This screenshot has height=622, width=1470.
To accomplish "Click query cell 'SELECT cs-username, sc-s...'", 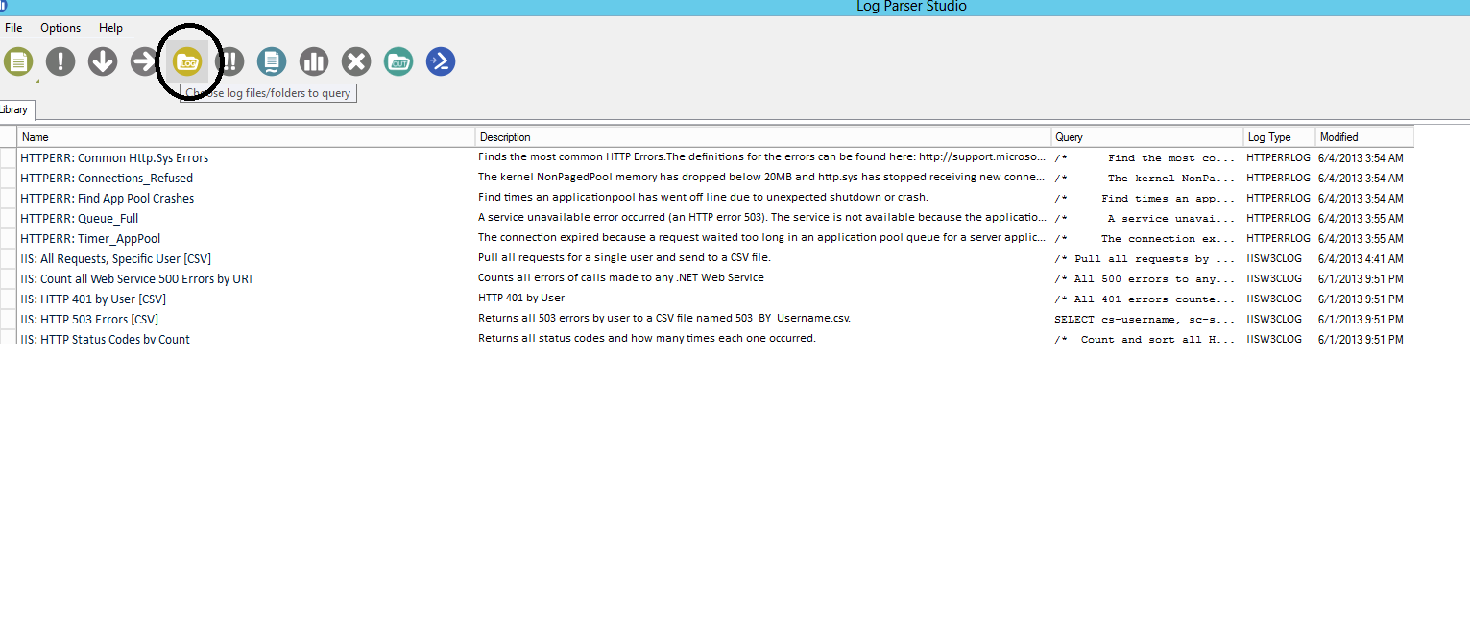I will [1145, 320].
